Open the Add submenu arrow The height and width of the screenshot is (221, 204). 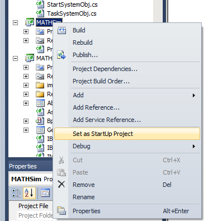point(194,95)
